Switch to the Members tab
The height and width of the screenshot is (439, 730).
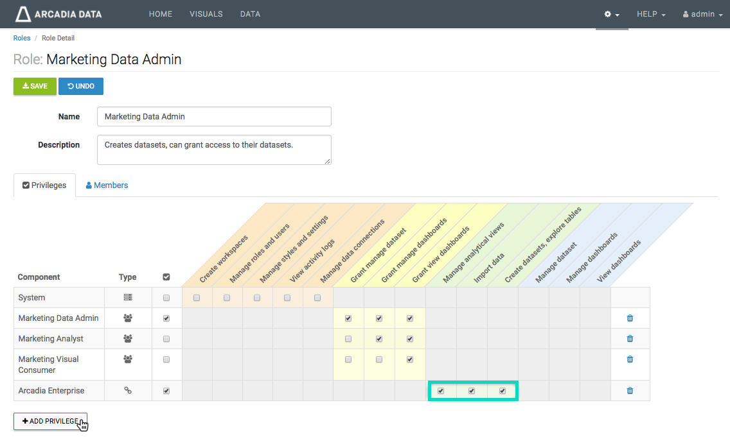pyautogui.click(x=107, y=185)
